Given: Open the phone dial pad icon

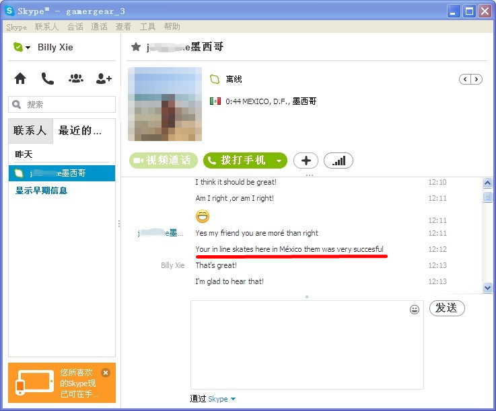Looking at the screenshot, I should (48, 79).
